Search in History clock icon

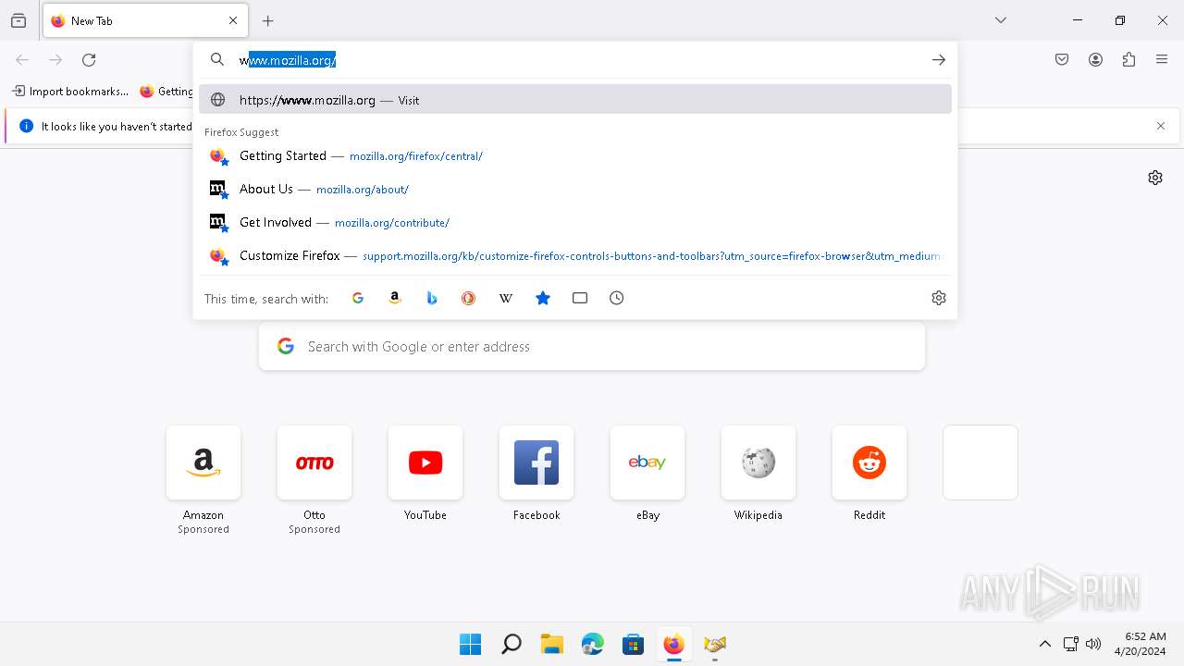[x=617, y=298]
